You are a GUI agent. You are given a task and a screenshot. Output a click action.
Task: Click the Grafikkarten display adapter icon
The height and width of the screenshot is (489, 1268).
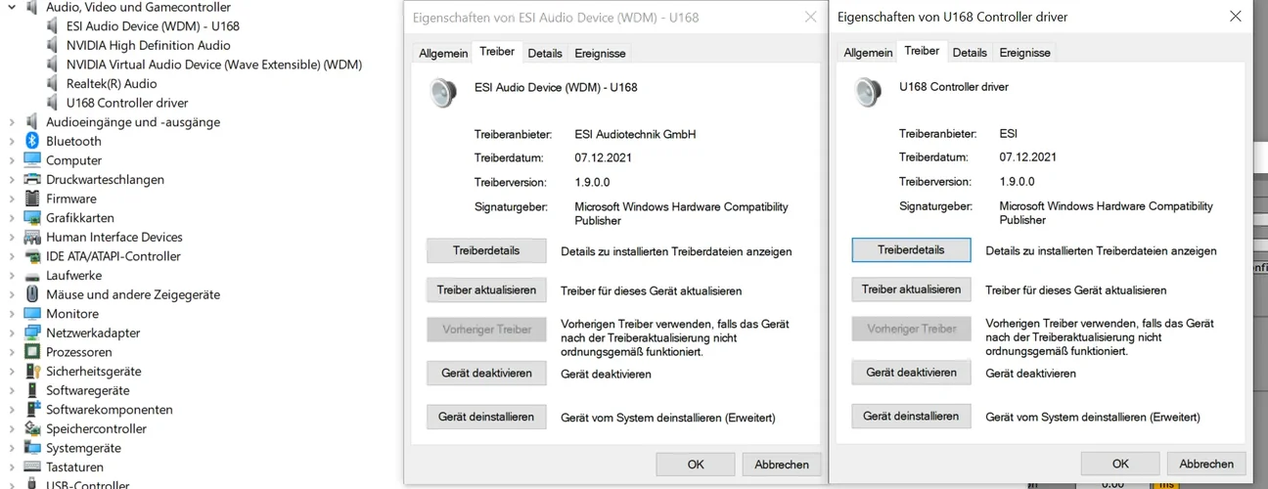32,218
